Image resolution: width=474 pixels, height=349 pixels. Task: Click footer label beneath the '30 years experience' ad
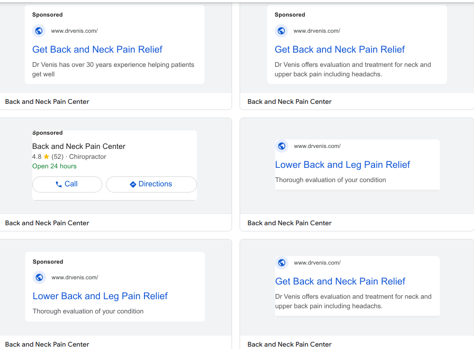point(47,101)
